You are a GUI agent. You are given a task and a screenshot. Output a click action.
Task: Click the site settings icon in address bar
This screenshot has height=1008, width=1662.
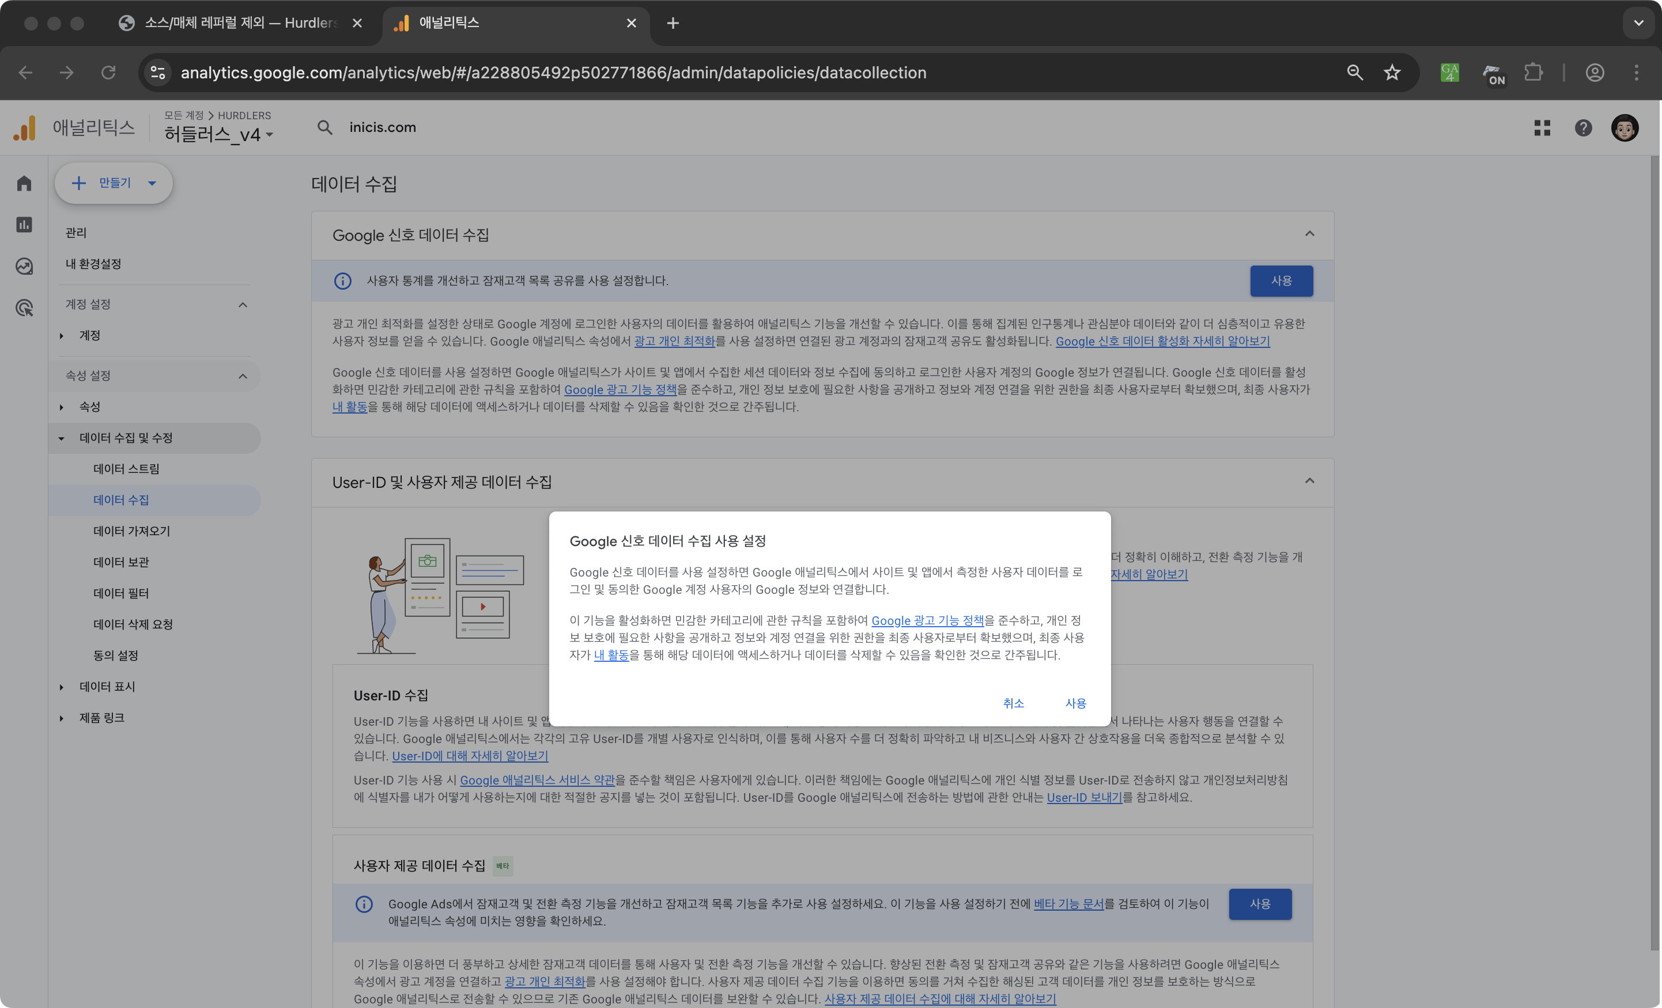pos(158,72)
